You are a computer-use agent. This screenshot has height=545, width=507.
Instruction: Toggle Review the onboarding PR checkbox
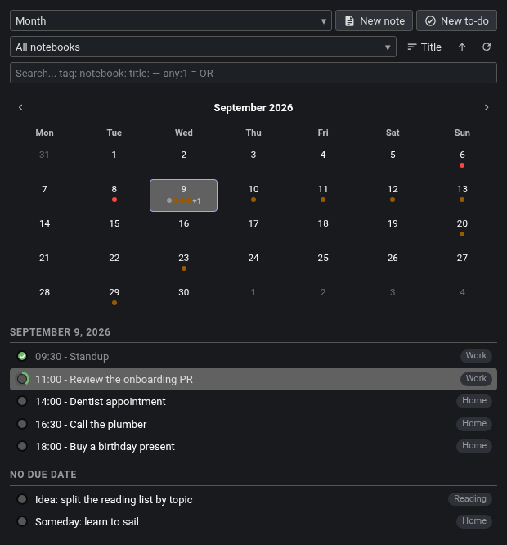pyautogui.click(x=22, y=379)
